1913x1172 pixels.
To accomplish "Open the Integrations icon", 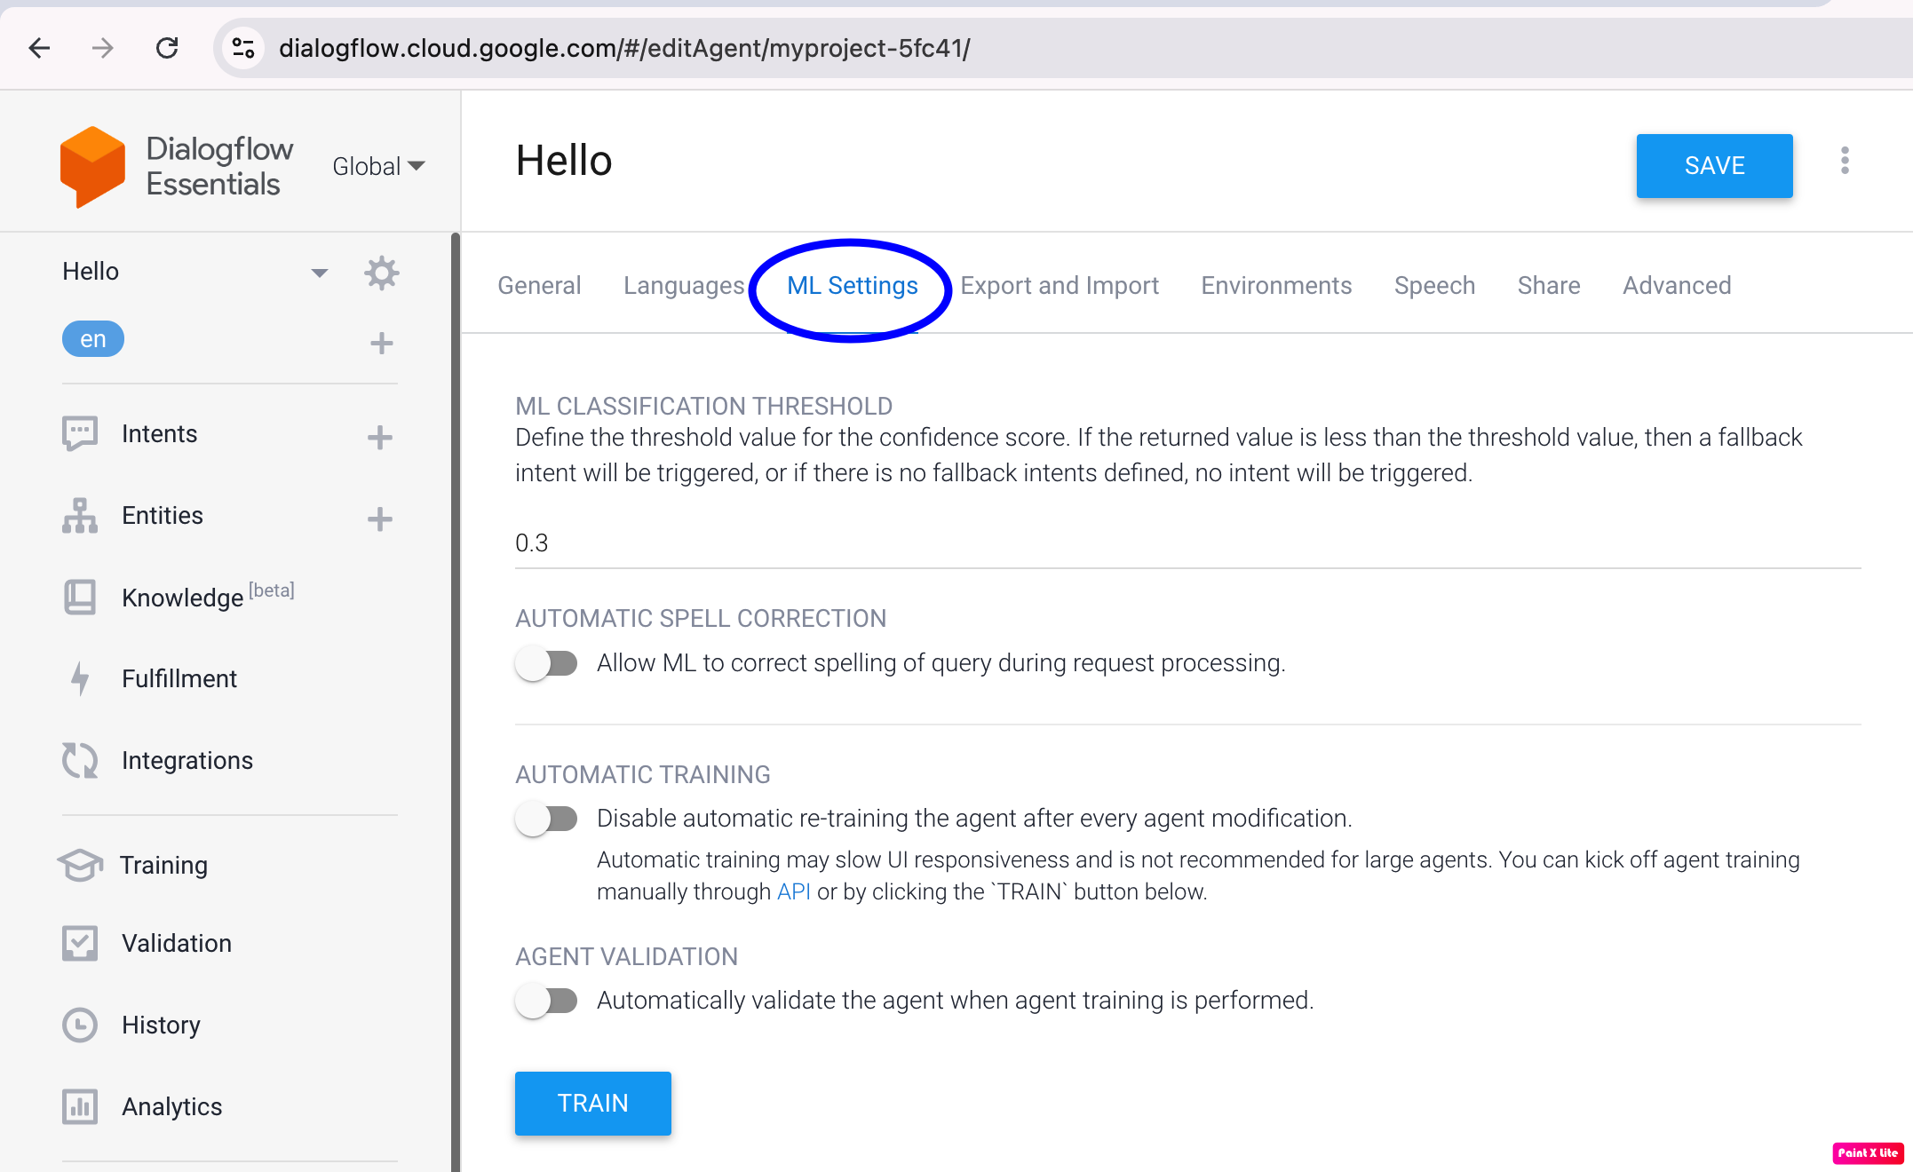I will [80, 760].
